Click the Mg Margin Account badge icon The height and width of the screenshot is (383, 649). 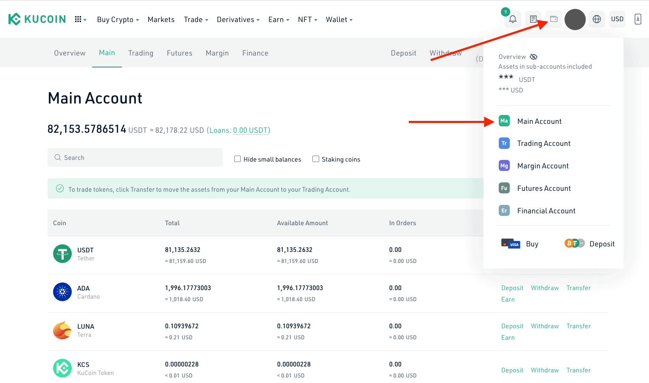[504, 166]
